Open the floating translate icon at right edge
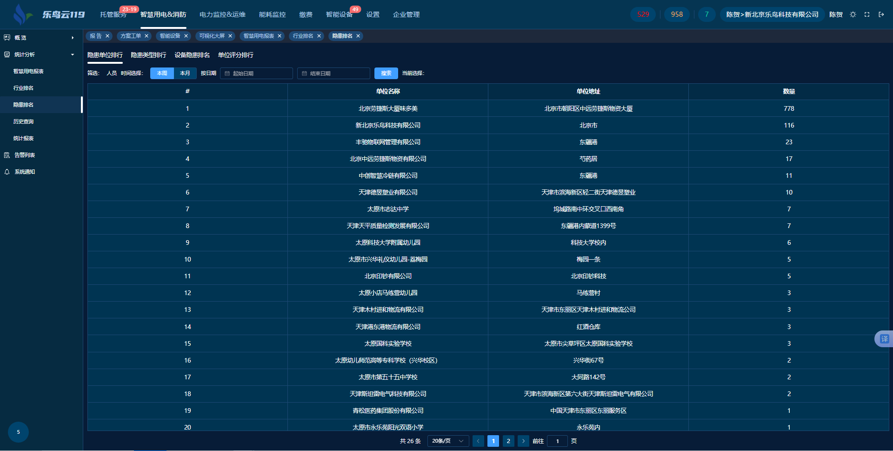893x451 pixels. [884, 339]
